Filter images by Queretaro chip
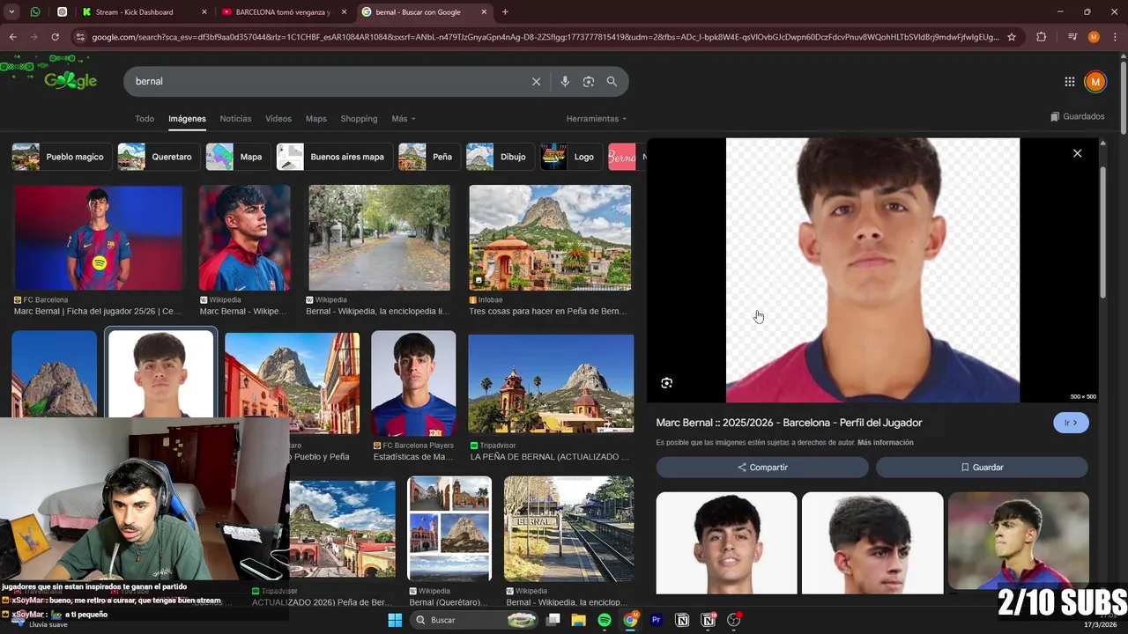The height and width of the screenshot is (634, 1128). (x=158, y=157)
